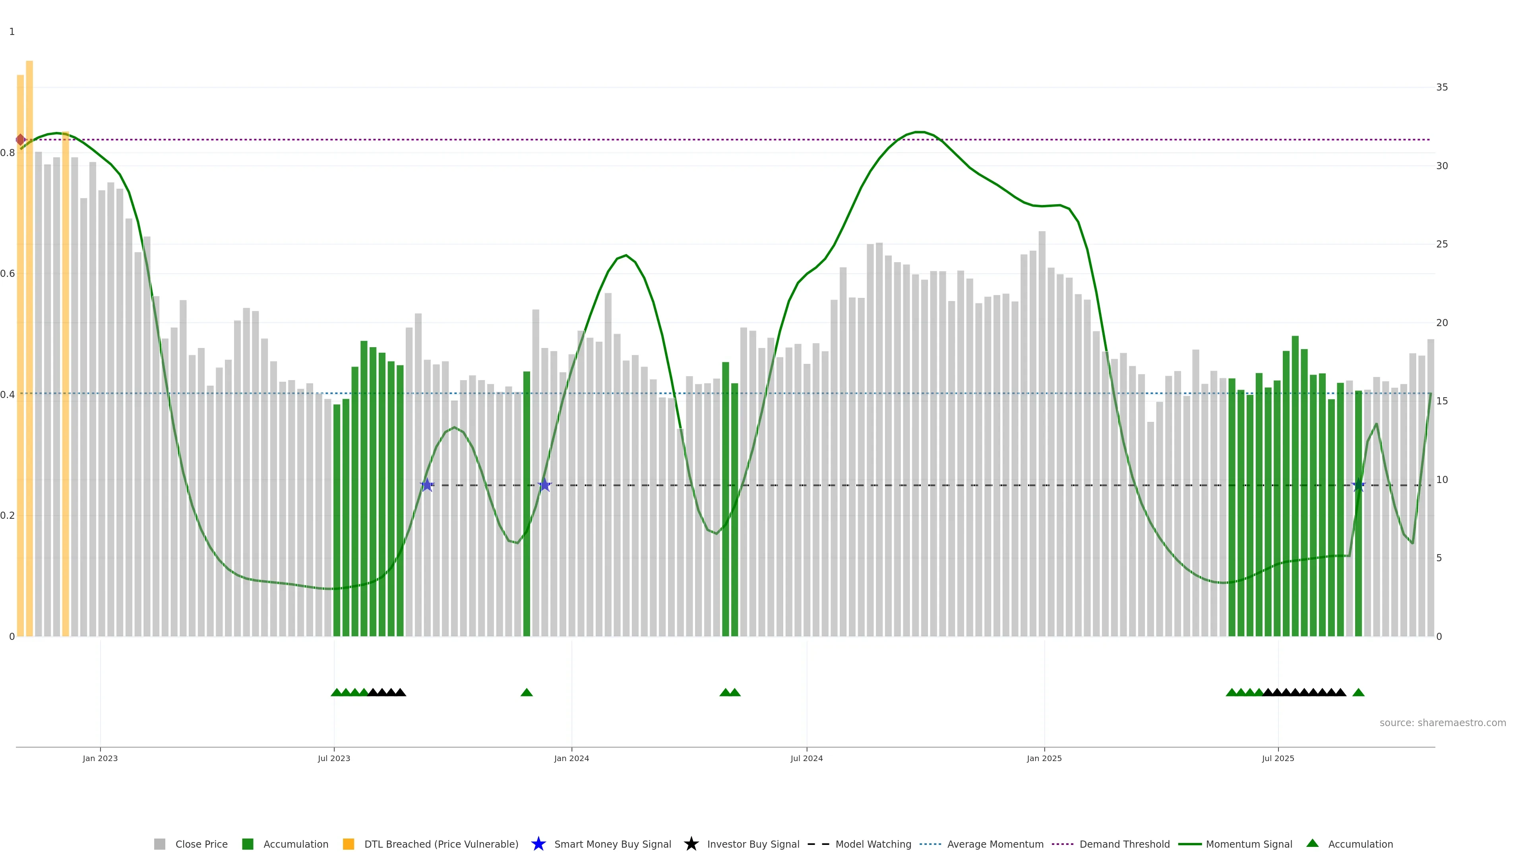Click the gray Close Price legend swatch
This screenshot has height=858, width=1526.
[x=159, y=844]
